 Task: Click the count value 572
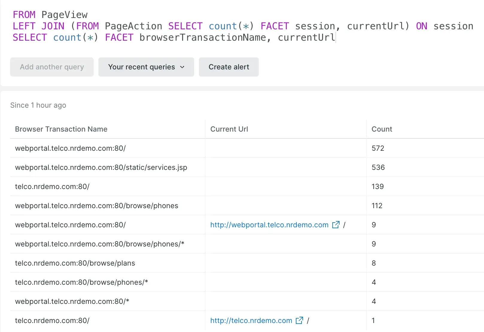pos(378,148)
